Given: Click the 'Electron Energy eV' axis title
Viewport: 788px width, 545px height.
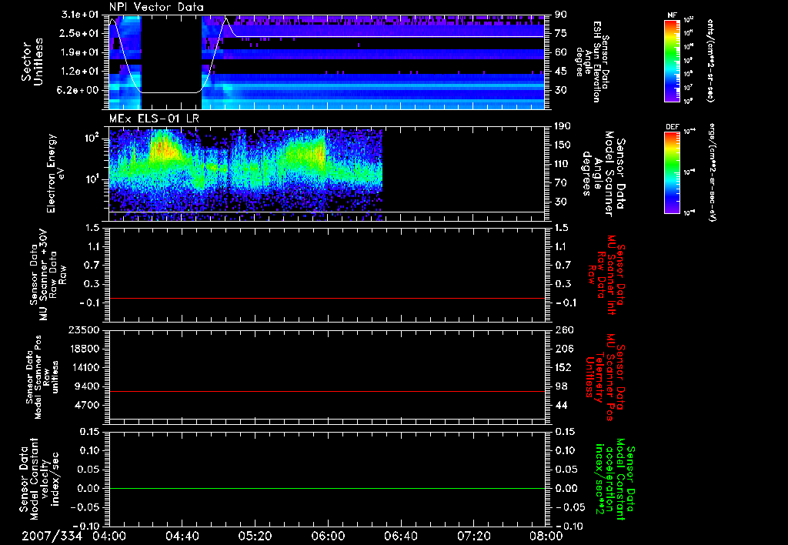Looking at the screenshot, I should tap(55, 173).
